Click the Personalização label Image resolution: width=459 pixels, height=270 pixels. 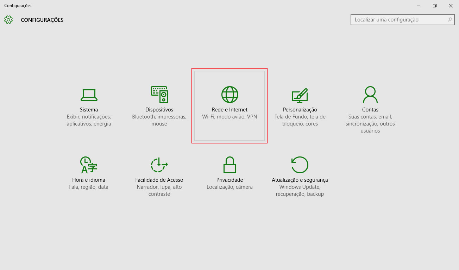[x=300, y=110]
